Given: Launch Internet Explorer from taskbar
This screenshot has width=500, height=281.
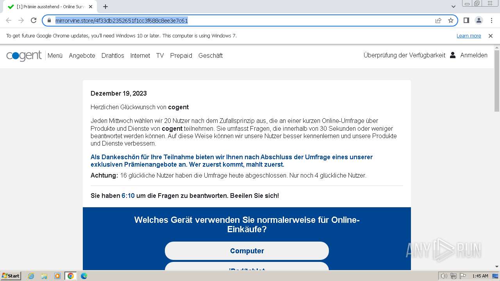Looking at the screenshot, I should tap(31, 276).
